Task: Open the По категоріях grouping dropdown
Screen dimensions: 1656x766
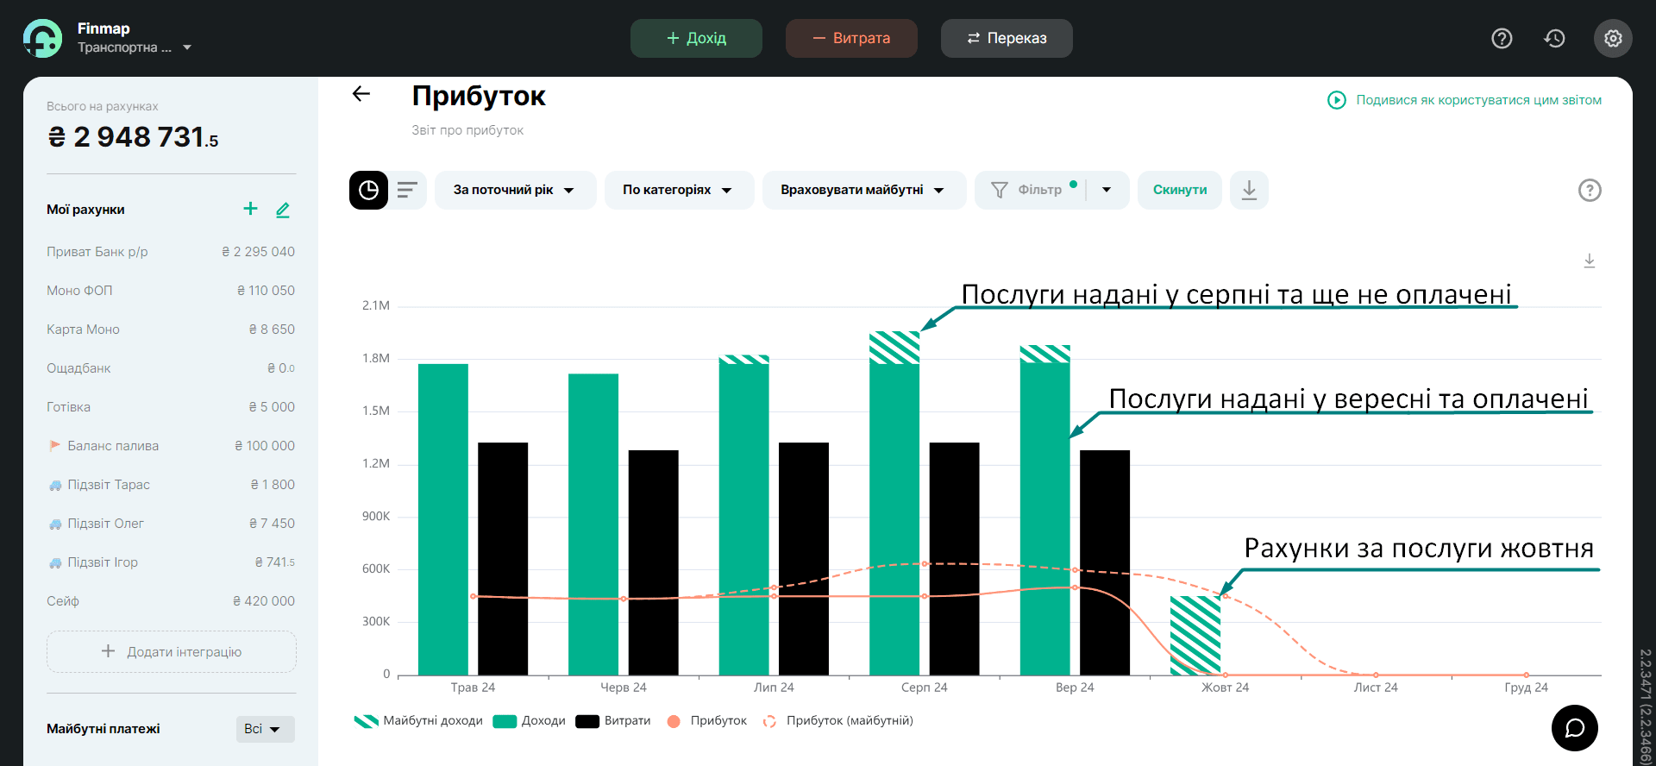Action: tap(679, 190)
